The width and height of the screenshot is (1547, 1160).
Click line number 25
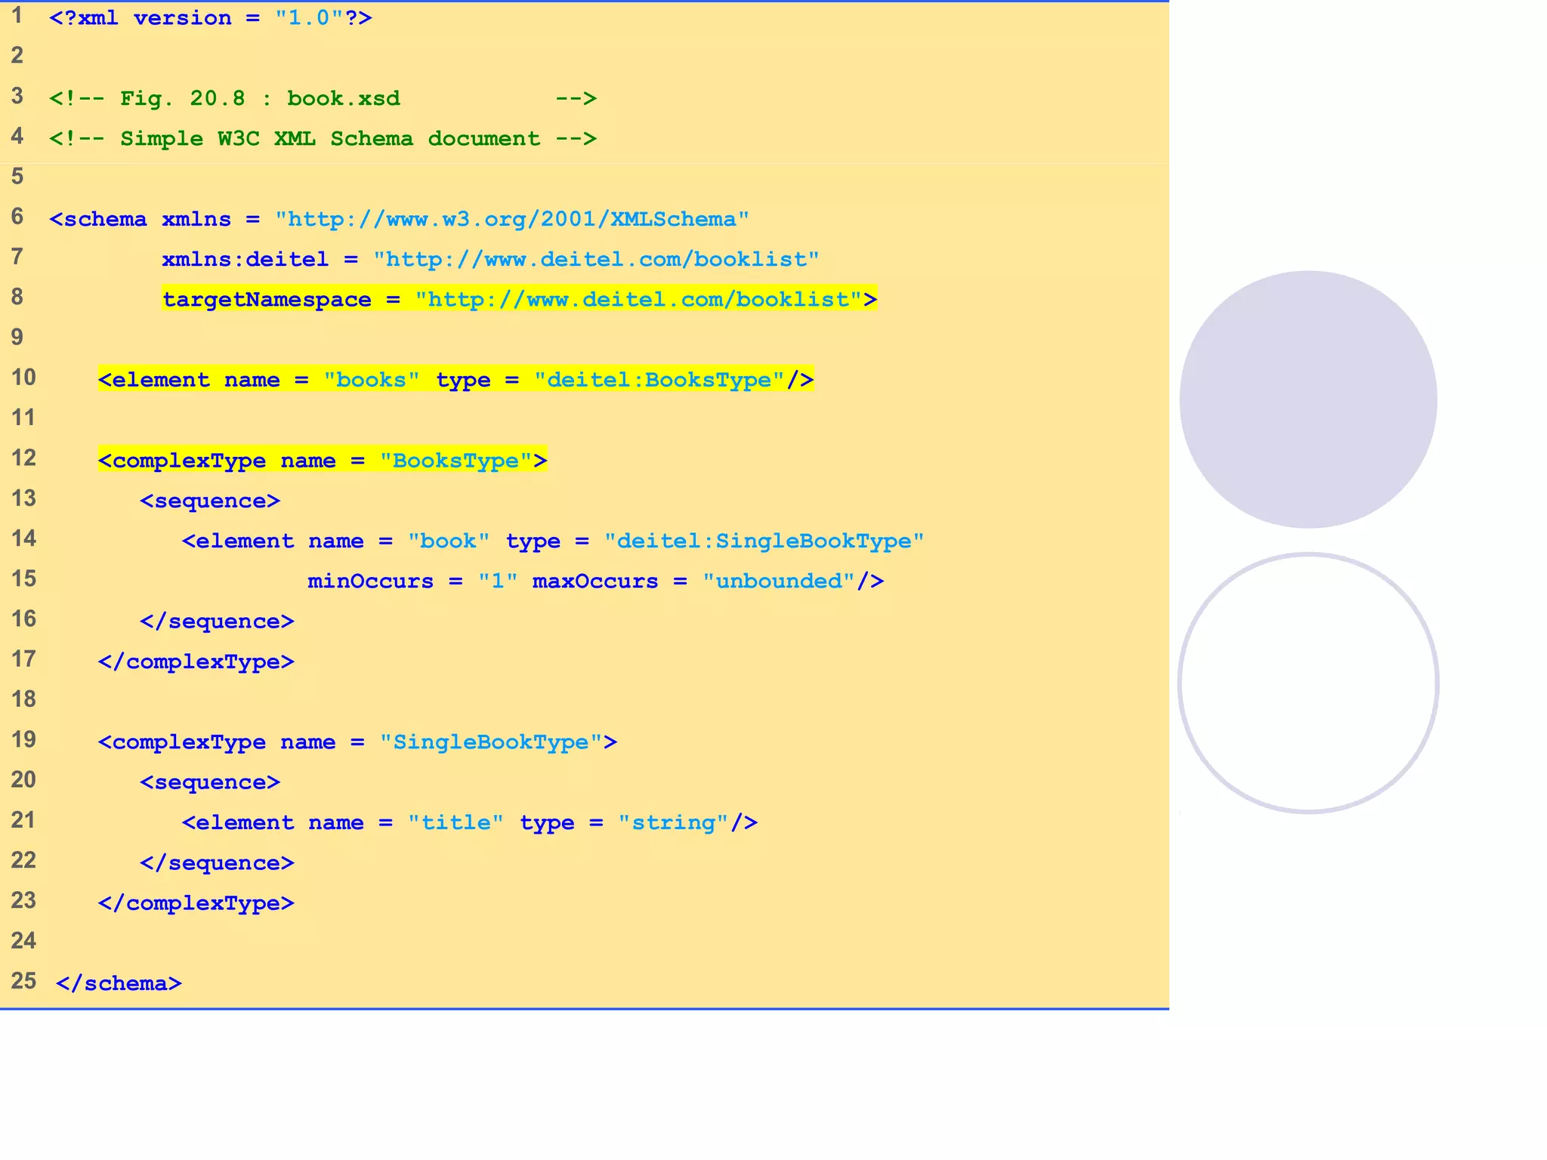click(x=23, y=981)
